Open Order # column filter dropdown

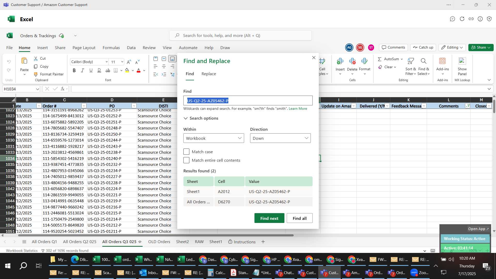[84, 106]
